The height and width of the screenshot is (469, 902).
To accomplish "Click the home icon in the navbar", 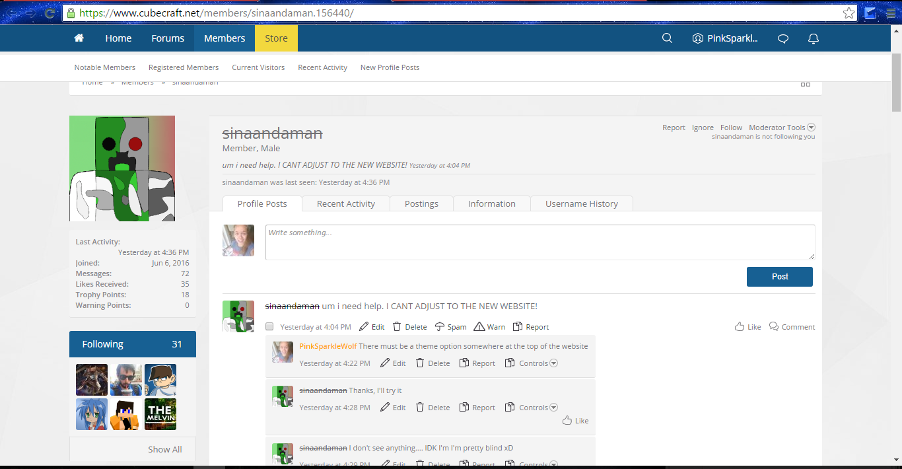I will pos(79,38).
